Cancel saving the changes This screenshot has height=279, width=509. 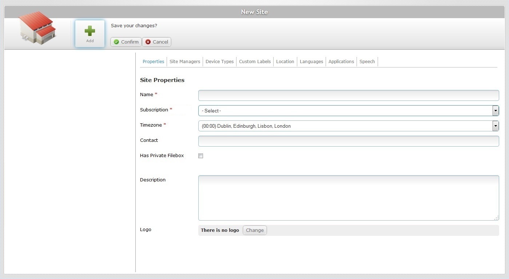(x=157, y=42)
